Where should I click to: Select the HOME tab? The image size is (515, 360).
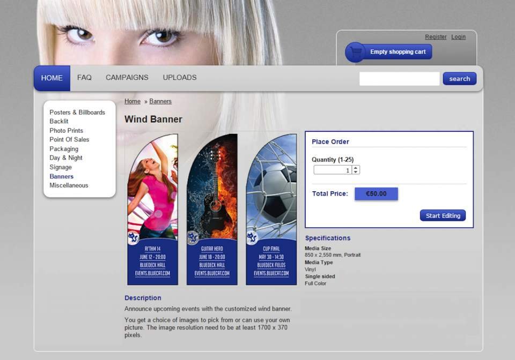[x=51, y=78]
